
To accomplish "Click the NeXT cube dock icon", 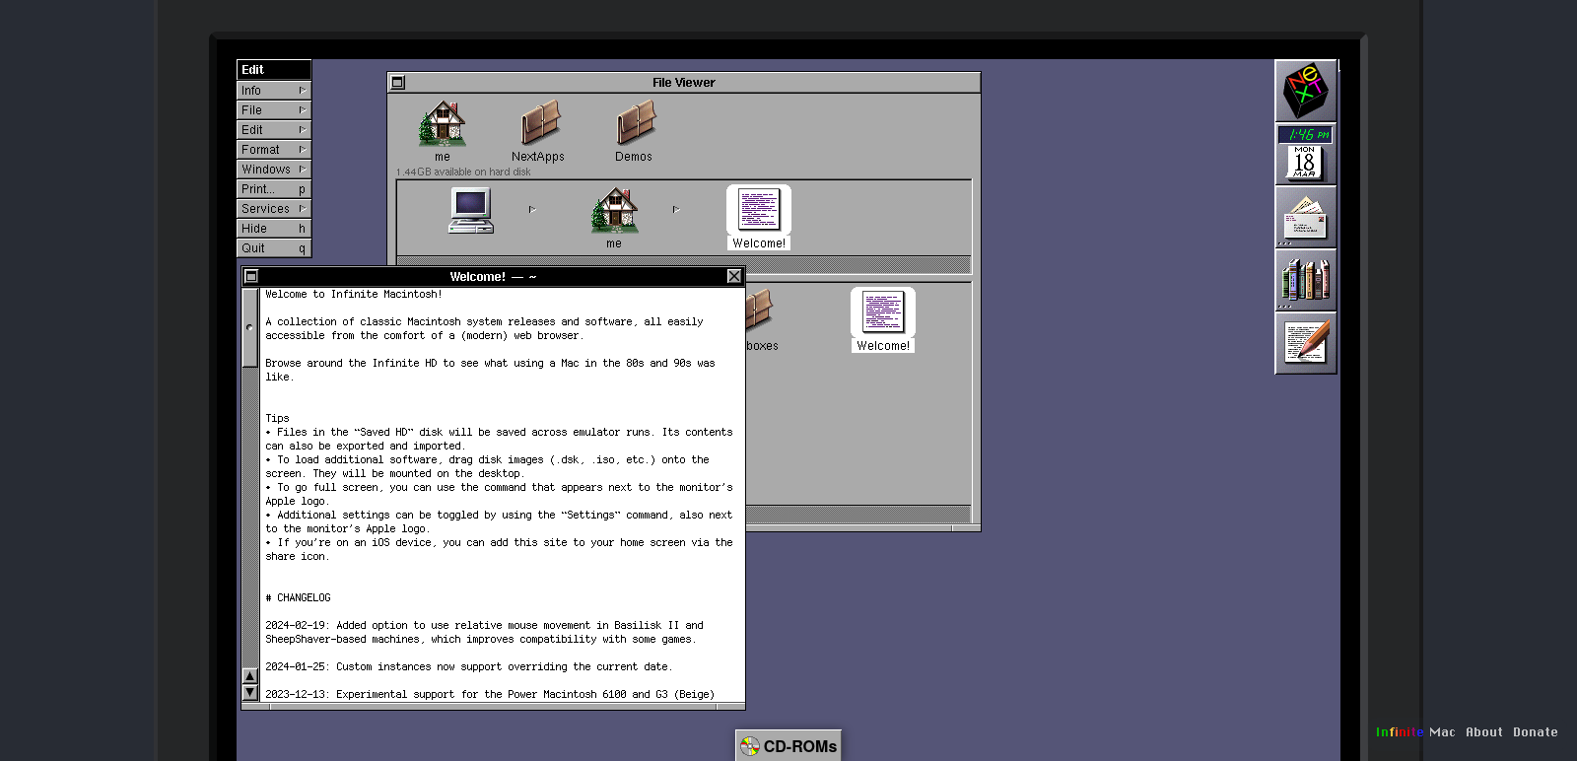I will pos(1306,91).
